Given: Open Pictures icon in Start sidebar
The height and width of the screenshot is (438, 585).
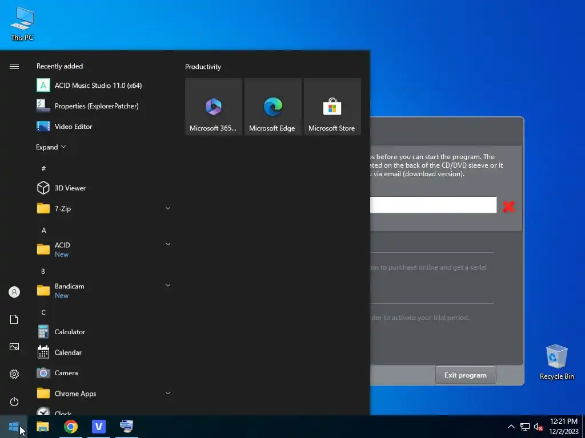Looking at the screenshot, I should click(14, 347).
